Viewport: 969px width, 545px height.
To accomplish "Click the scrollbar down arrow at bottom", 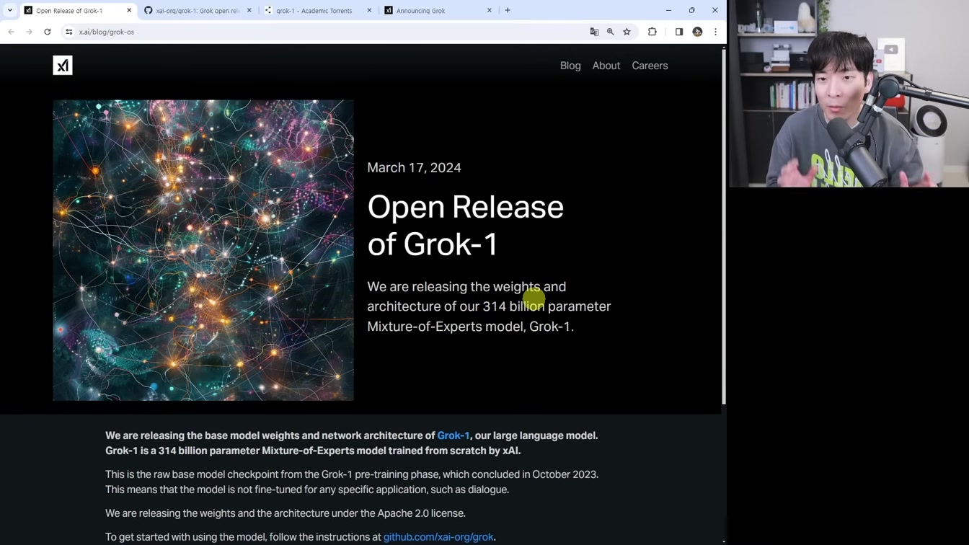I will (x=724, y=541).
